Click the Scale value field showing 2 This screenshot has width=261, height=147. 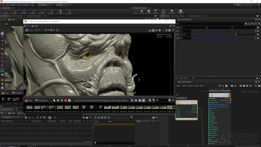(186, 38)
